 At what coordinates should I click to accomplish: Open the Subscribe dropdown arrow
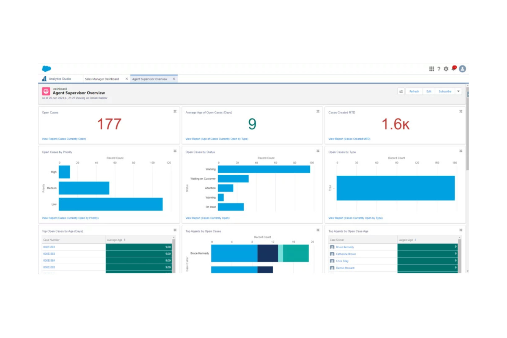458,91
